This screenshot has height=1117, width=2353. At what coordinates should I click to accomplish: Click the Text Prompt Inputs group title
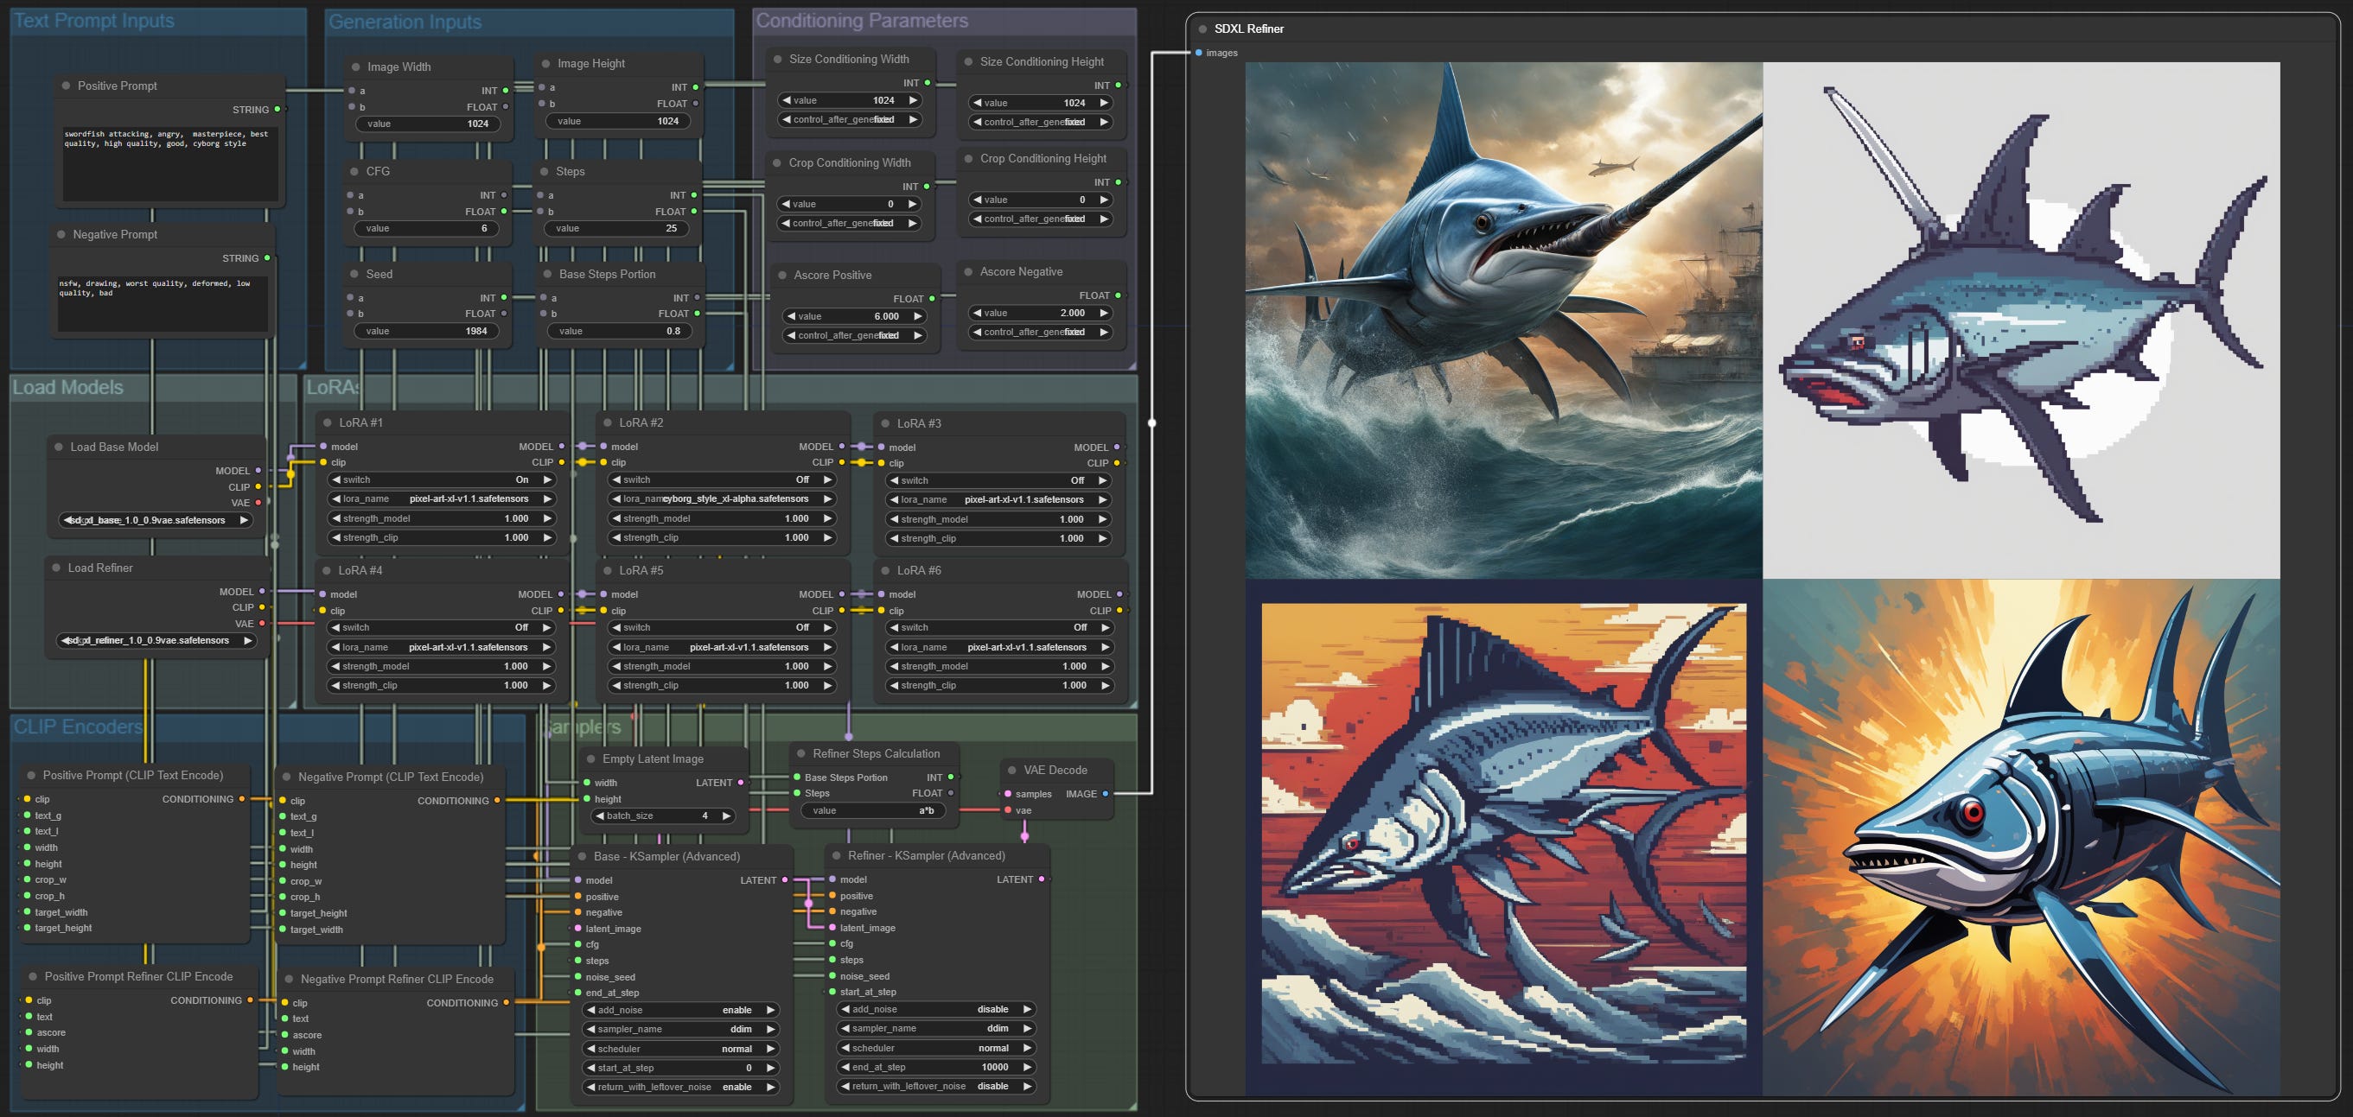(94, 21)
